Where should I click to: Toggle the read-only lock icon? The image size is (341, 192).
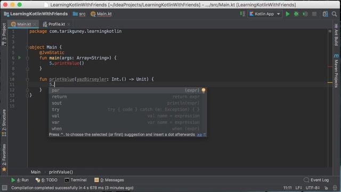326,188
